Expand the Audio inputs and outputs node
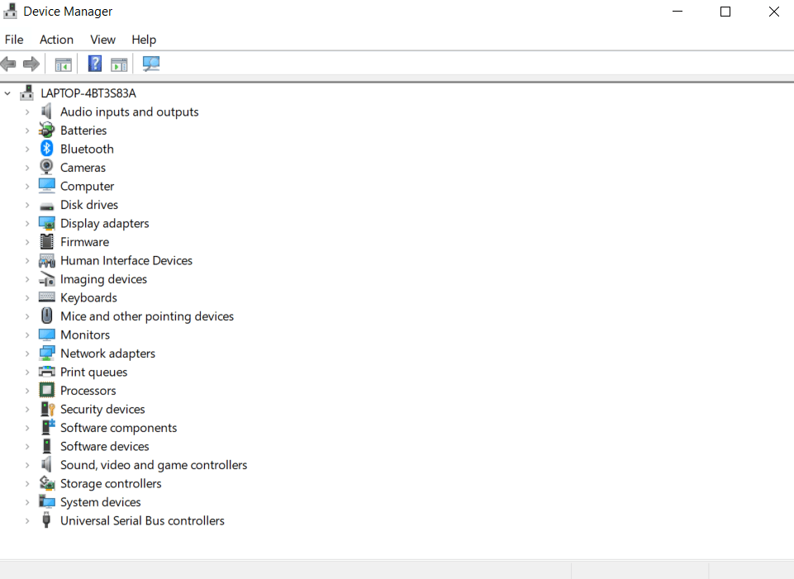Viewport: 794px width, 579px height. point(27,112)
